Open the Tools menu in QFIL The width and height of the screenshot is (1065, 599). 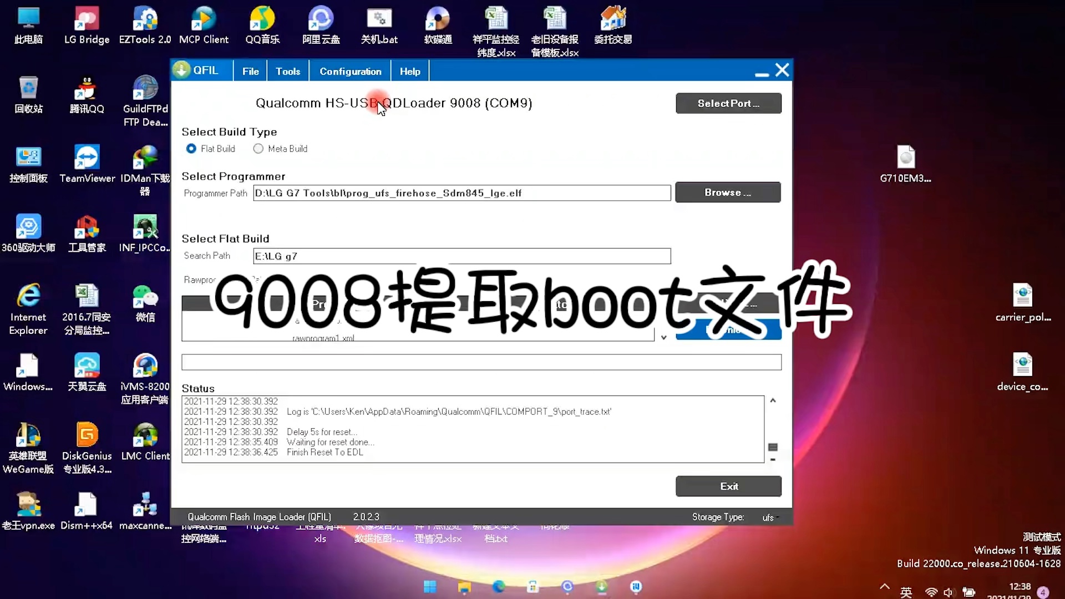288,71
